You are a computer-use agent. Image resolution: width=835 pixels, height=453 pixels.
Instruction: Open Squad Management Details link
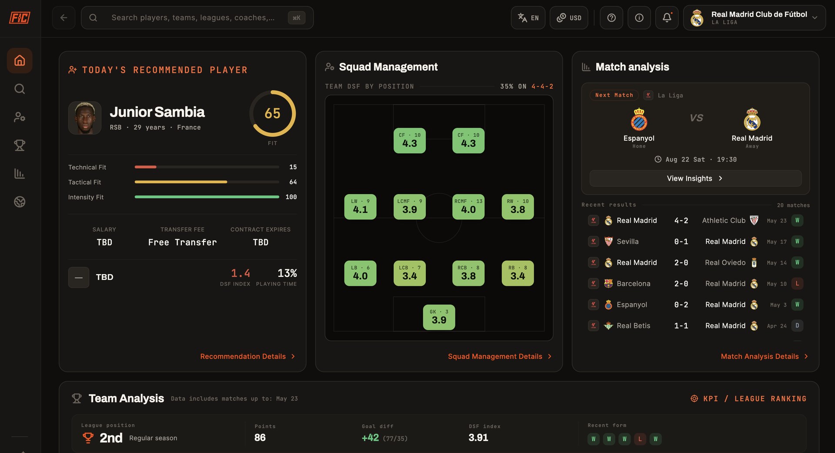500,356
